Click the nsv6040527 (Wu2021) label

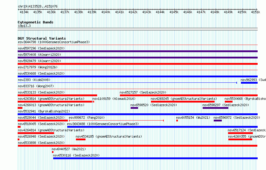[69, 149]
